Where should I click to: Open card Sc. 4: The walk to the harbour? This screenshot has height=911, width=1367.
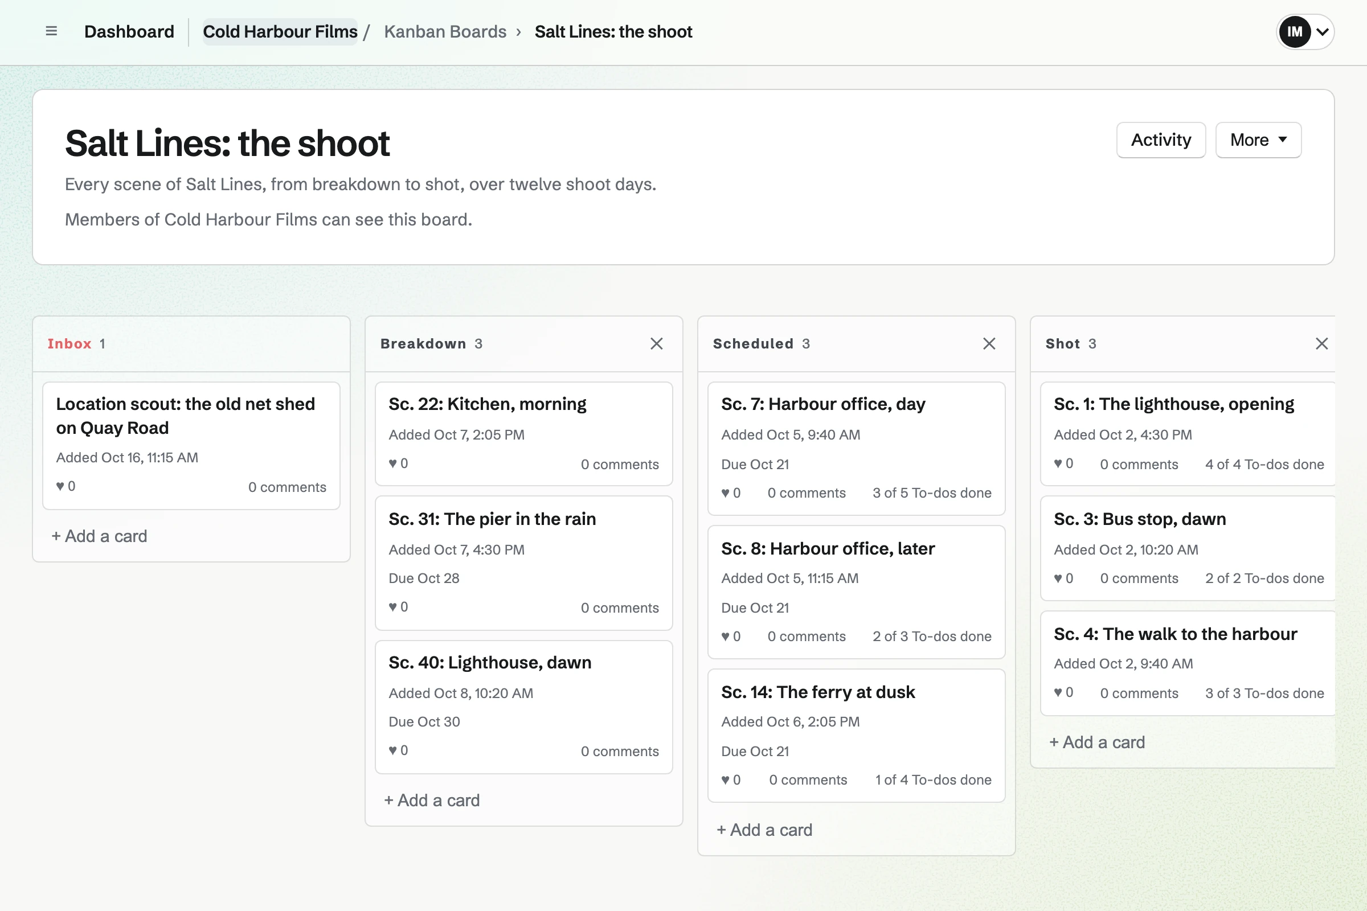(1175, 634)
